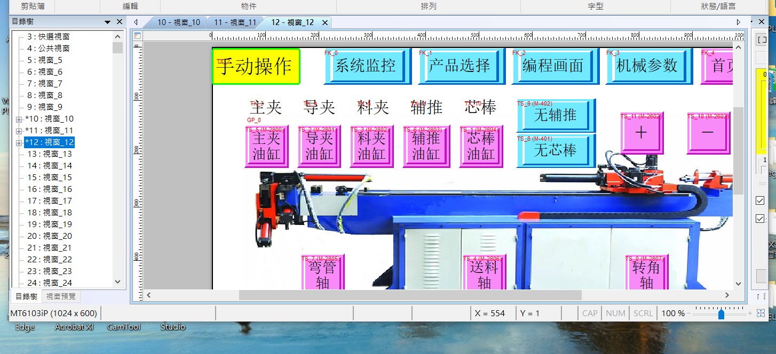Select the 主夹油缸 toggle object on canvas
This screenshot has width=776, height=354.
[x=266, y=147]
